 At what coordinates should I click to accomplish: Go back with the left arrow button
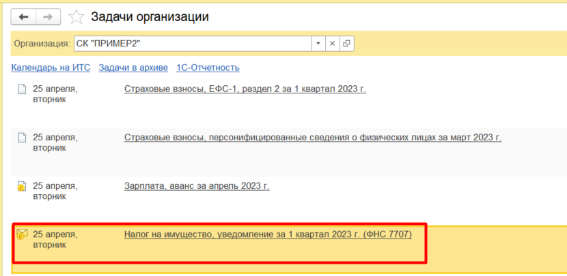coord(23,16)
